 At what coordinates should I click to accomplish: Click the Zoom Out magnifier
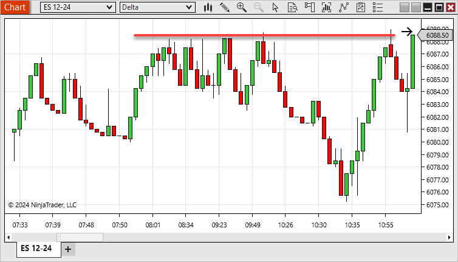click(x=259, y=7)
